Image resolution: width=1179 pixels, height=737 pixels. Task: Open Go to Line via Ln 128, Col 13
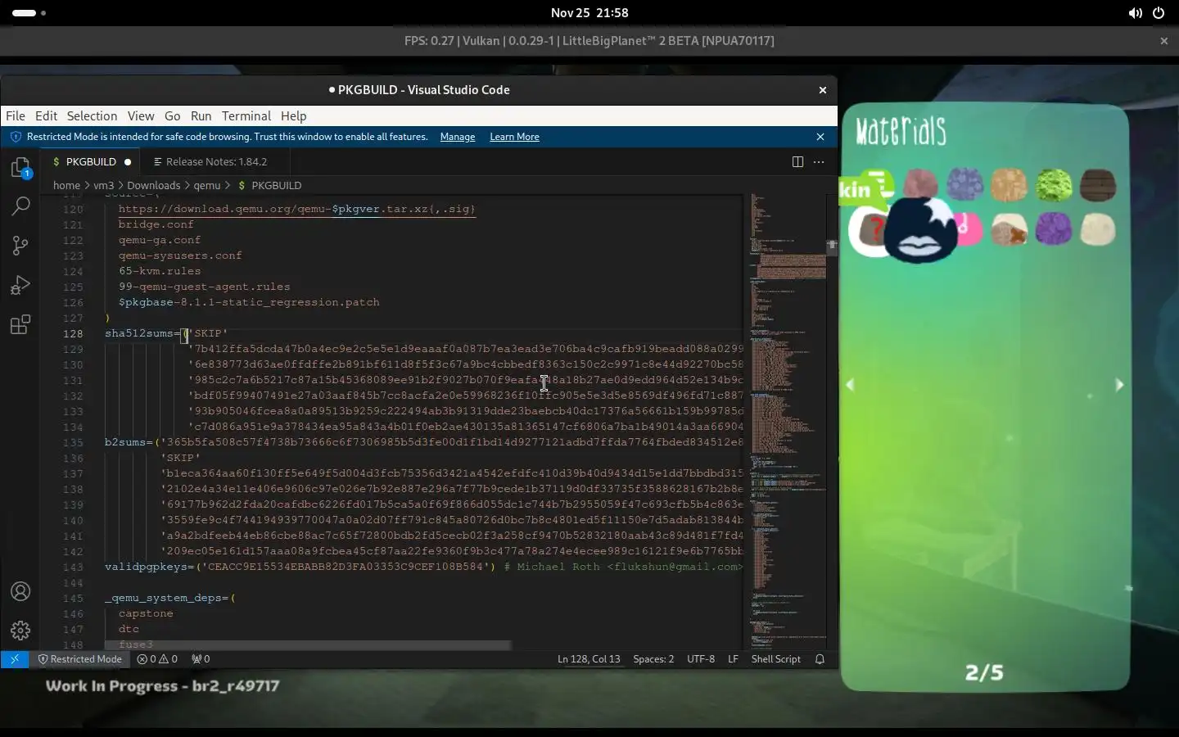coord(589,659)
